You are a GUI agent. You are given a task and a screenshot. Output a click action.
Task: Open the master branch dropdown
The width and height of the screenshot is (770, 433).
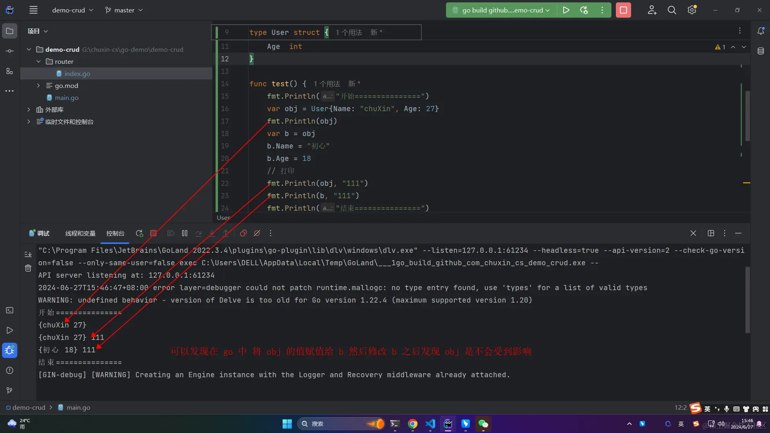pos(124,10)
